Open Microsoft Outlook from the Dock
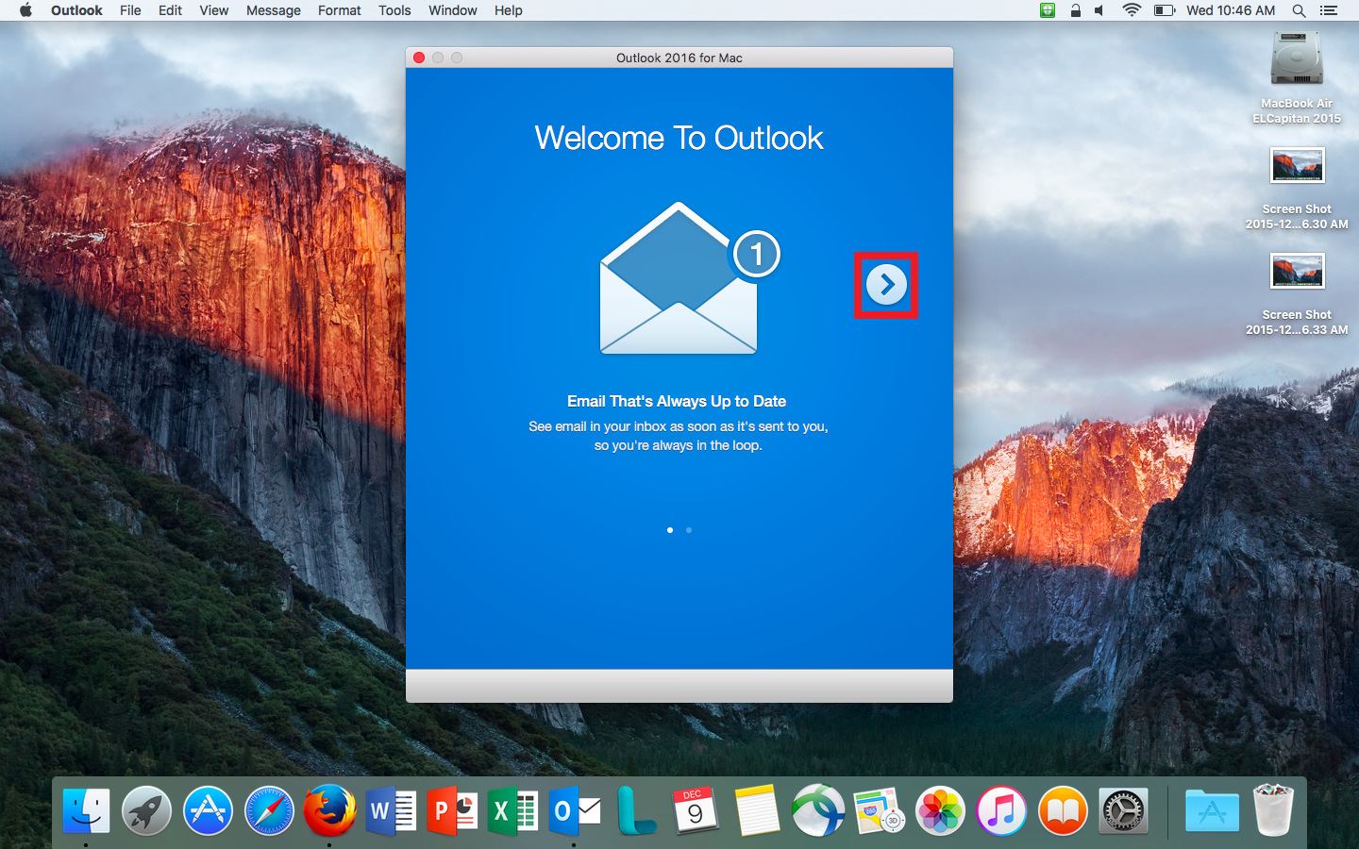The height and width of the screenshot is (849, 1359). coord(575,811)
